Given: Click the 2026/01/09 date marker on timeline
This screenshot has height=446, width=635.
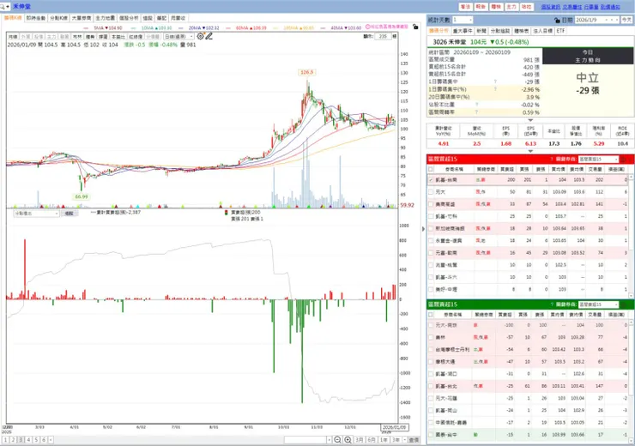Looking at the screenshot, I should click(395, 427).
